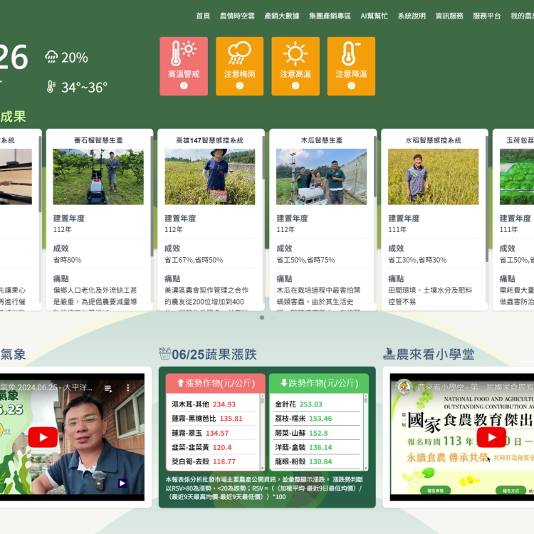Screen dimensions: 534x534
Task: Select 荔枝-糯米 153.46 row
Action: pyautogui.click(x=317, y=419)
